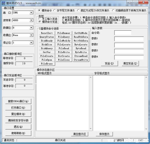Open the 串口 COM1 dropdown

click(31, 12)
